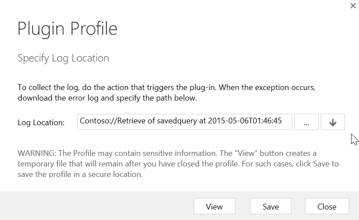Click the "To collect the log" instruction line

(x=166, y=87)
